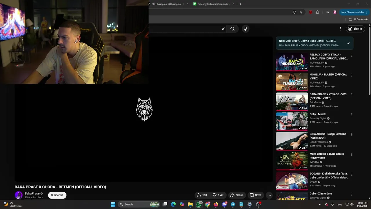The image size is (371, 209).
Task: Subscribe to BakaPrase channel
Action: (57, 195)
